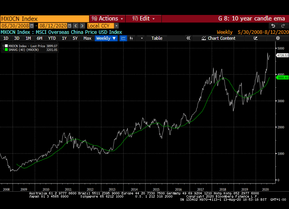Click the MXOCN Index security field
This screenshot has height=209, width=289.
[x=45, y=19]
